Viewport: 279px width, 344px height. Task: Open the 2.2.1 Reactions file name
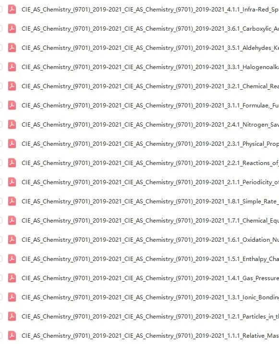tap(150, 163)
